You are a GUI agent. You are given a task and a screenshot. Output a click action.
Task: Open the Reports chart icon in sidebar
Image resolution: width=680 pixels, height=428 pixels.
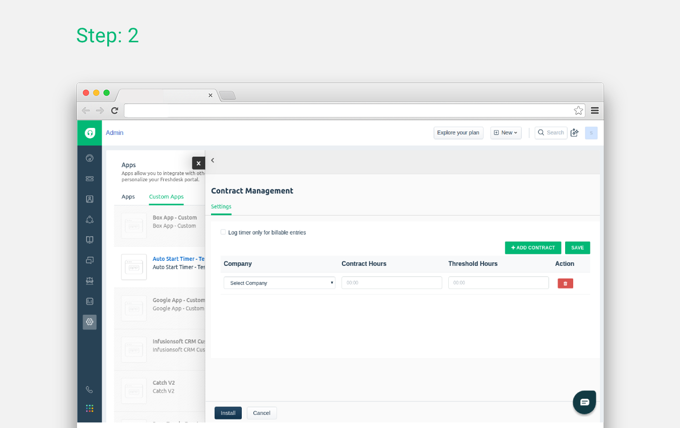click(90, 301)
